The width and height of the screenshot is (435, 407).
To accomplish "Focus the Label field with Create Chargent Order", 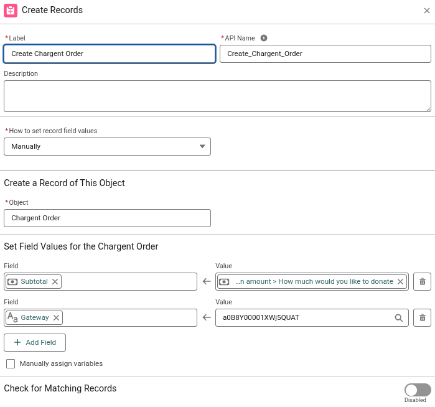I will [110, 54].
